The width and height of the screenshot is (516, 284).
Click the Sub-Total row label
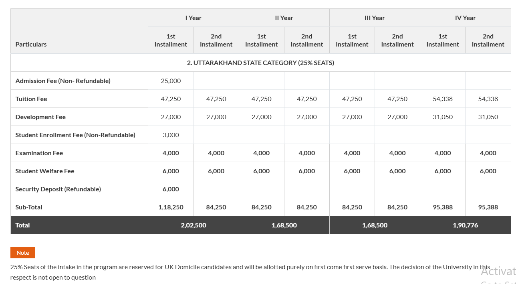pos(28,207)
